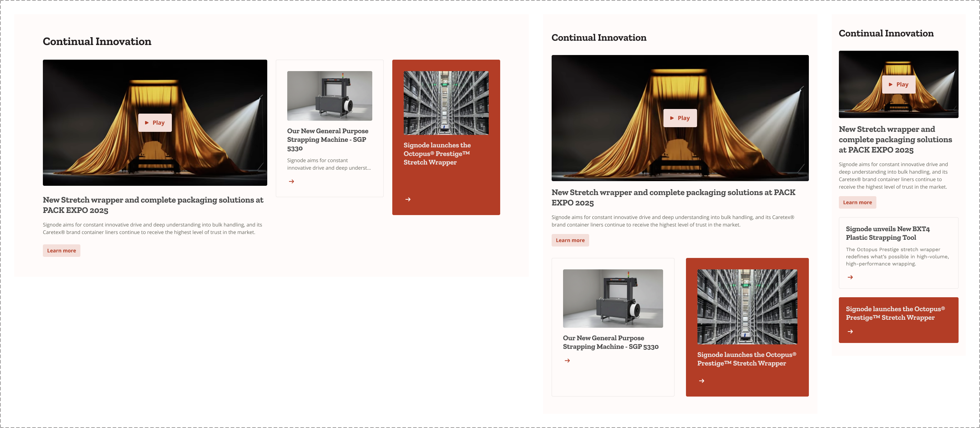The width and height of the screenshot is (980, 428).
Task: Play the video in the tablet layout
Action: click(x=680, y=118)
